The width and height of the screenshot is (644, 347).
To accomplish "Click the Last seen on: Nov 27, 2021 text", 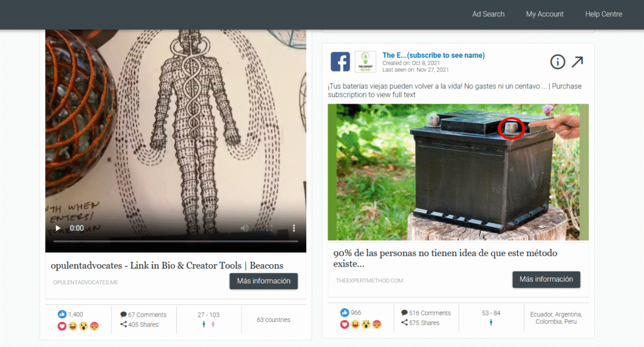I will (415, 70).
